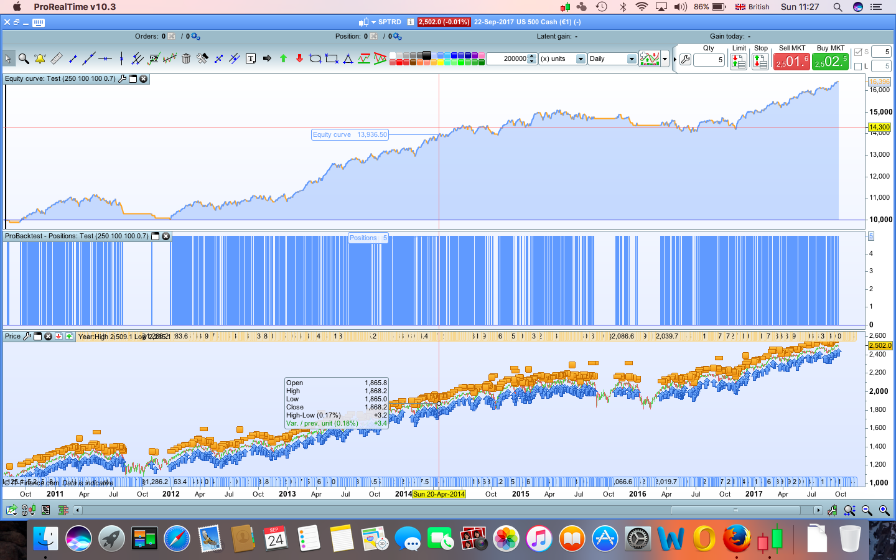Image resolution: width=896 pixels, height=560 pixels.
Task: Click the Limit order icon
Action: [x=739, y=61]
